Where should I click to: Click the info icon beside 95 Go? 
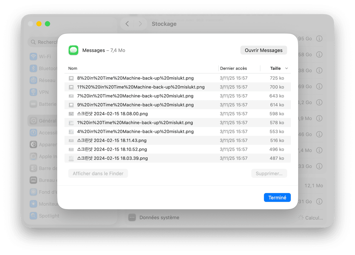click(319, 39)
